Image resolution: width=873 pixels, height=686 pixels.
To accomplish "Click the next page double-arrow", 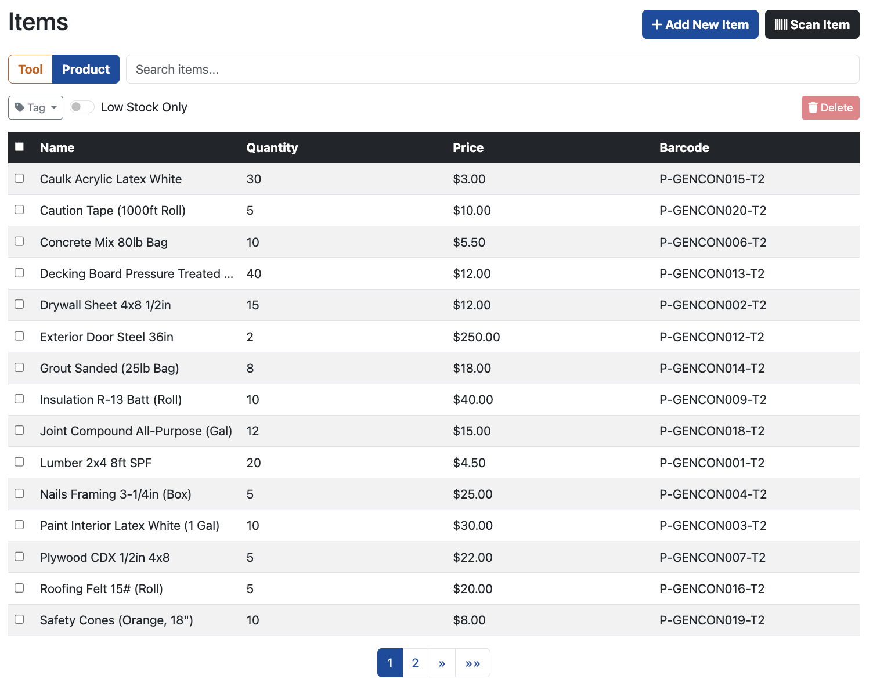I will 441,662.
